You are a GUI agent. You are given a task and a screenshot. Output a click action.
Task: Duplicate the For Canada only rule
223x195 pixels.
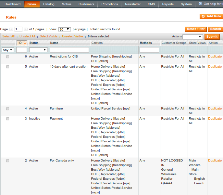(215, 161)
